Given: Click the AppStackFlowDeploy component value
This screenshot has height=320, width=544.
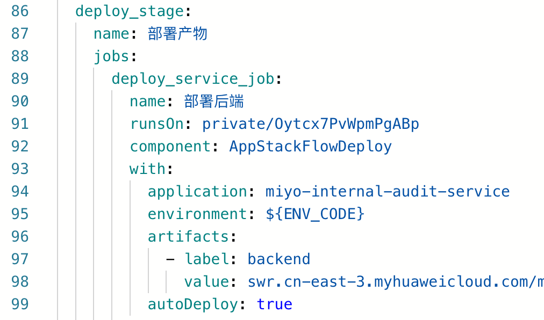Looking at the screenshot, I should (x=310, y=147).
